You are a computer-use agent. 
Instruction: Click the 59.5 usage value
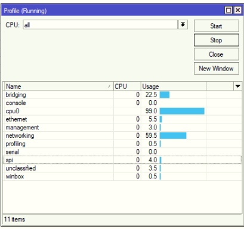tap(151, 135)
